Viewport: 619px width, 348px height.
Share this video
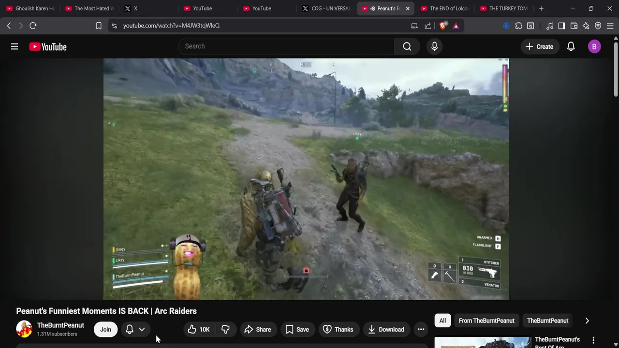[258, 330]
